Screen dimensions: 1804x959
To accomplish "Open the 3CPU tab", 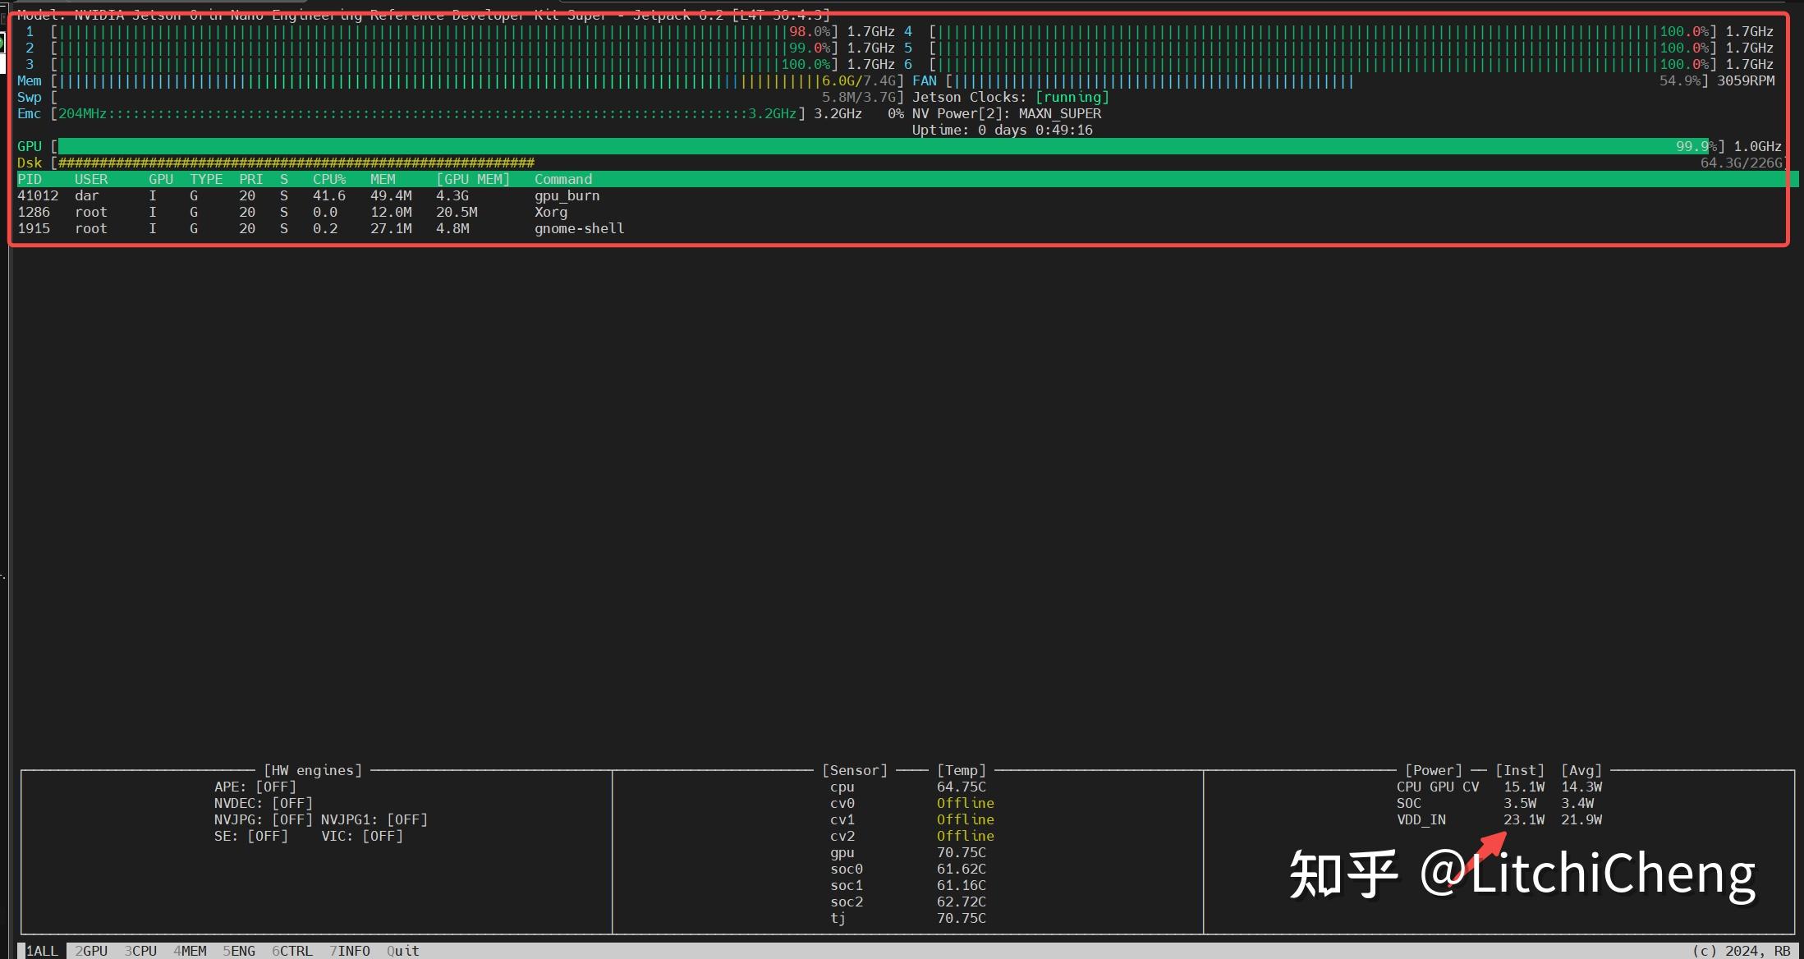I will pos(141,951).
